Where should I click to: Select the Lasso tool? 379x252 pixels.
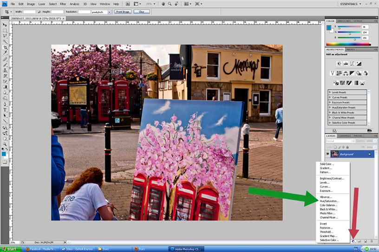click(5, 36)
